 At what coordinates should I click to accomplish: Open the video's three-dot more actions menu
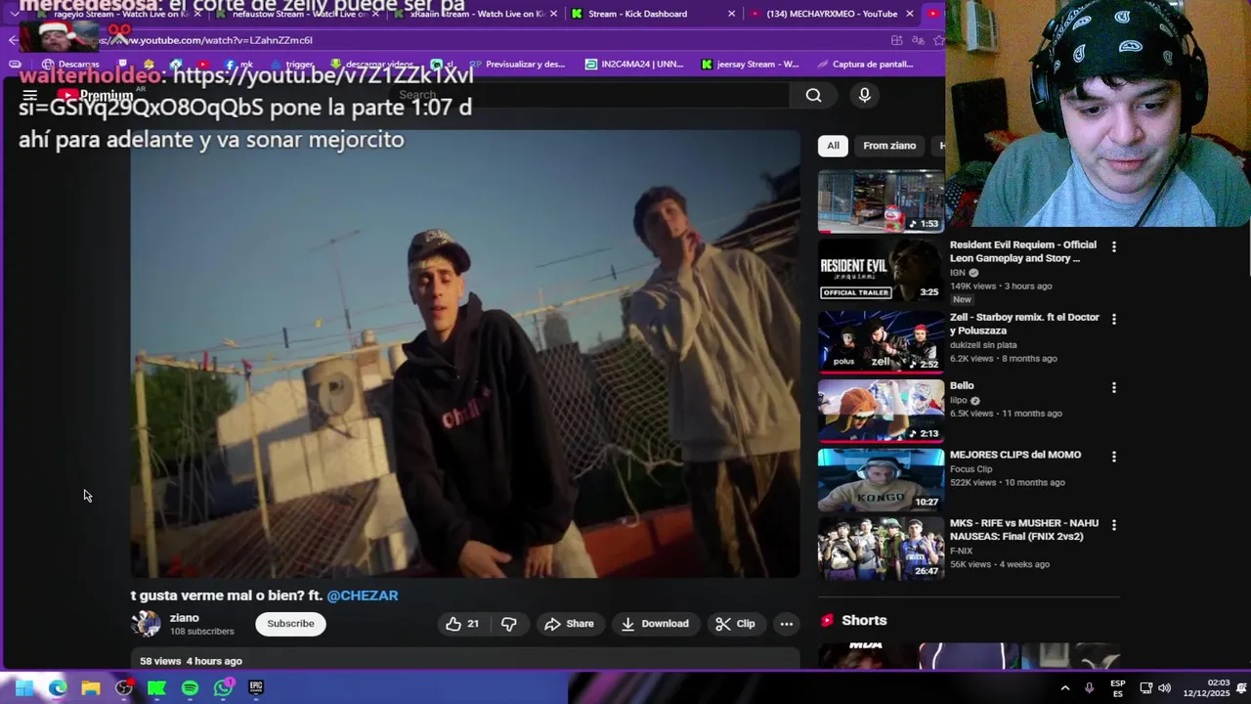(x=786, y=624)
